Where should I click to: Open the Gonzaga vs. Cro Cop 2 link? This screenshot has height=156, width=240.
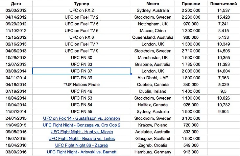(x=81, y=125)
